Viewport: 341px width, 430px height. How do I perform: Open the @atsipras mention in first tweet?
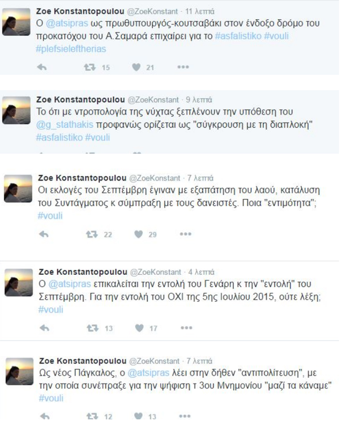click(x=67, y=23)
